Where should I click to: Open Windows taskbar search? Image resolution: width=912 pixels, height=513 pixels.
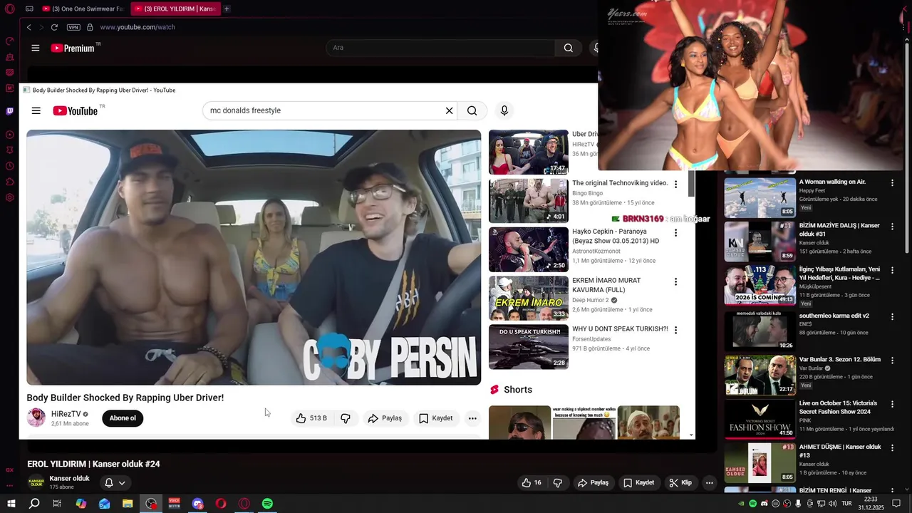coord(33,504)
